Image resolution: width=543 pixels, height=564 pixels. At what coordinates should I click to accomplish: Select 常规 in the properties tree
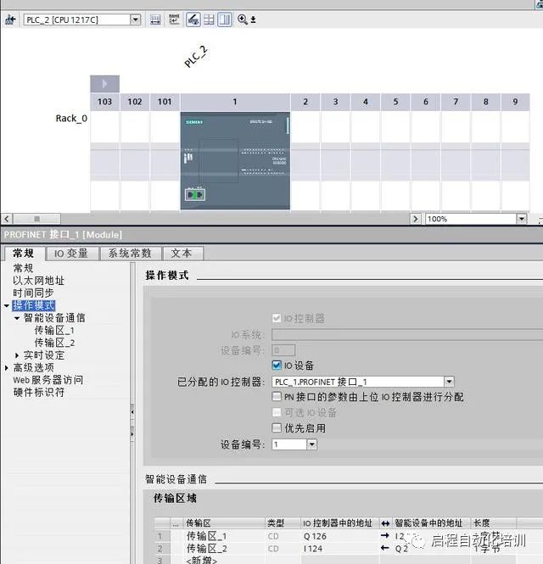24,268
